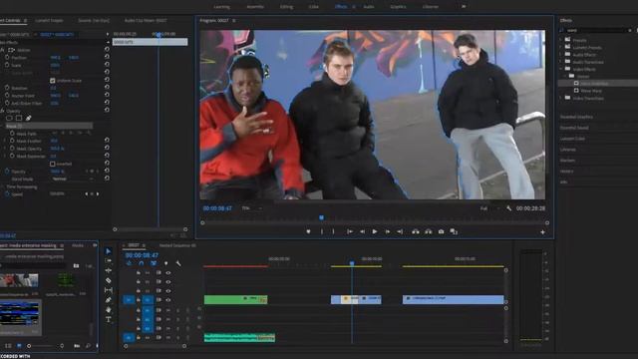Click the Lift button
This screenshot has height=359, width=638.
(x=416, y=231)
